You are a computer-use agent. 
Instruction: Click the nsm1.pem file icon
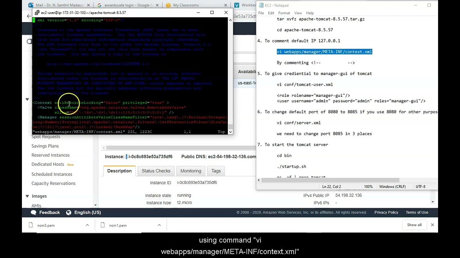(103, 225)
